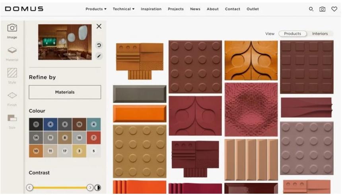Image resolution: width=342 pixels, height=195 pixels.
Task: Click the restaurant interior thumbnail image
Action: click(x=65, y=42)
